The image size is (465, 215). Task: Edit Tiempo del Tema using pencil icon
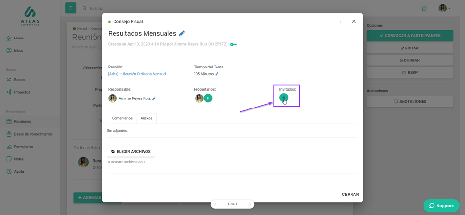point(217,74)
